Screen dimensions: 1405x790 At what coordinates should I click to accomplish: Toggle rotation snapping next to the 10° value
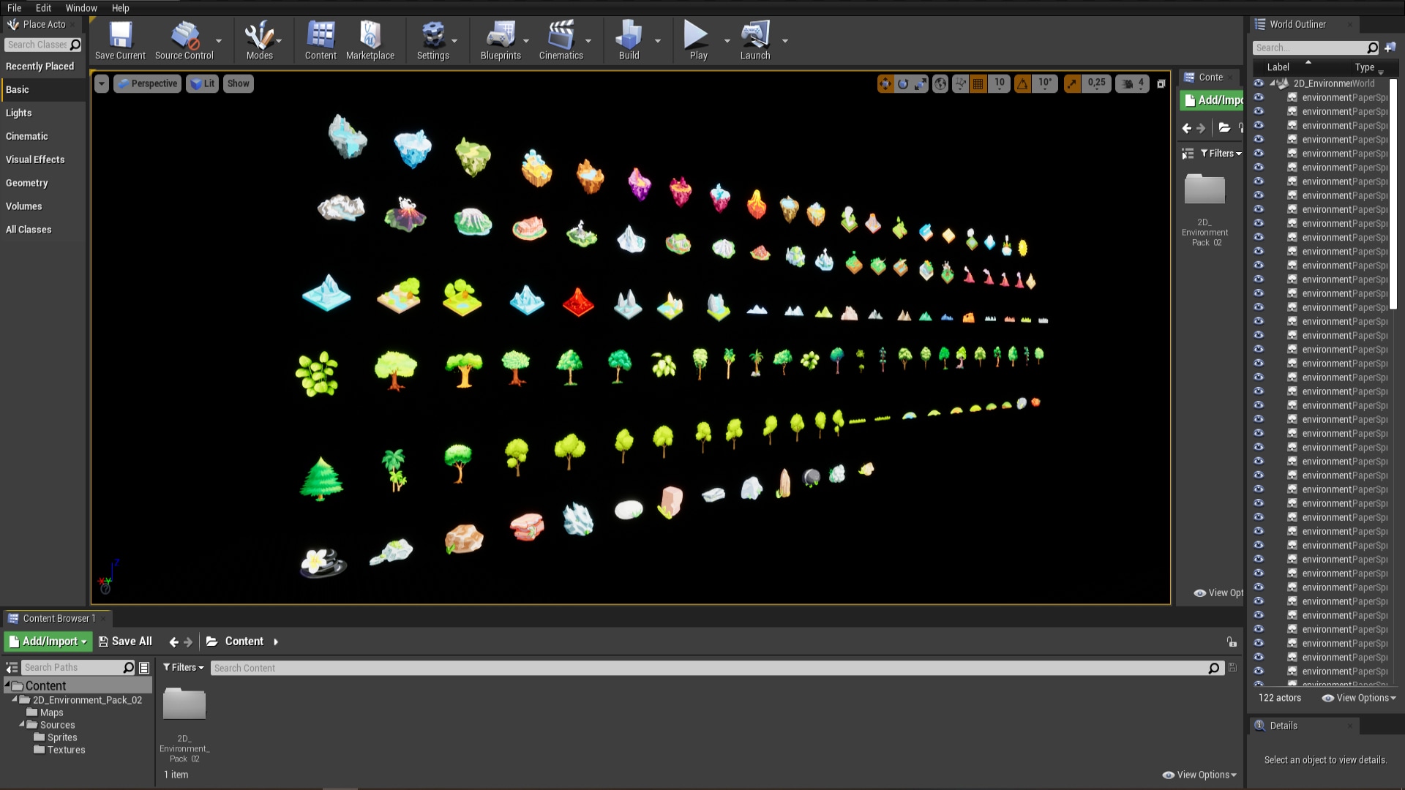click(1022, 83)
